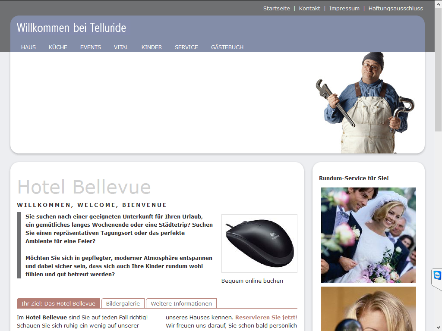Click the computer mouse product image
Screen dimensions: 442x331
pyautogui.click(x=259, y=244)
